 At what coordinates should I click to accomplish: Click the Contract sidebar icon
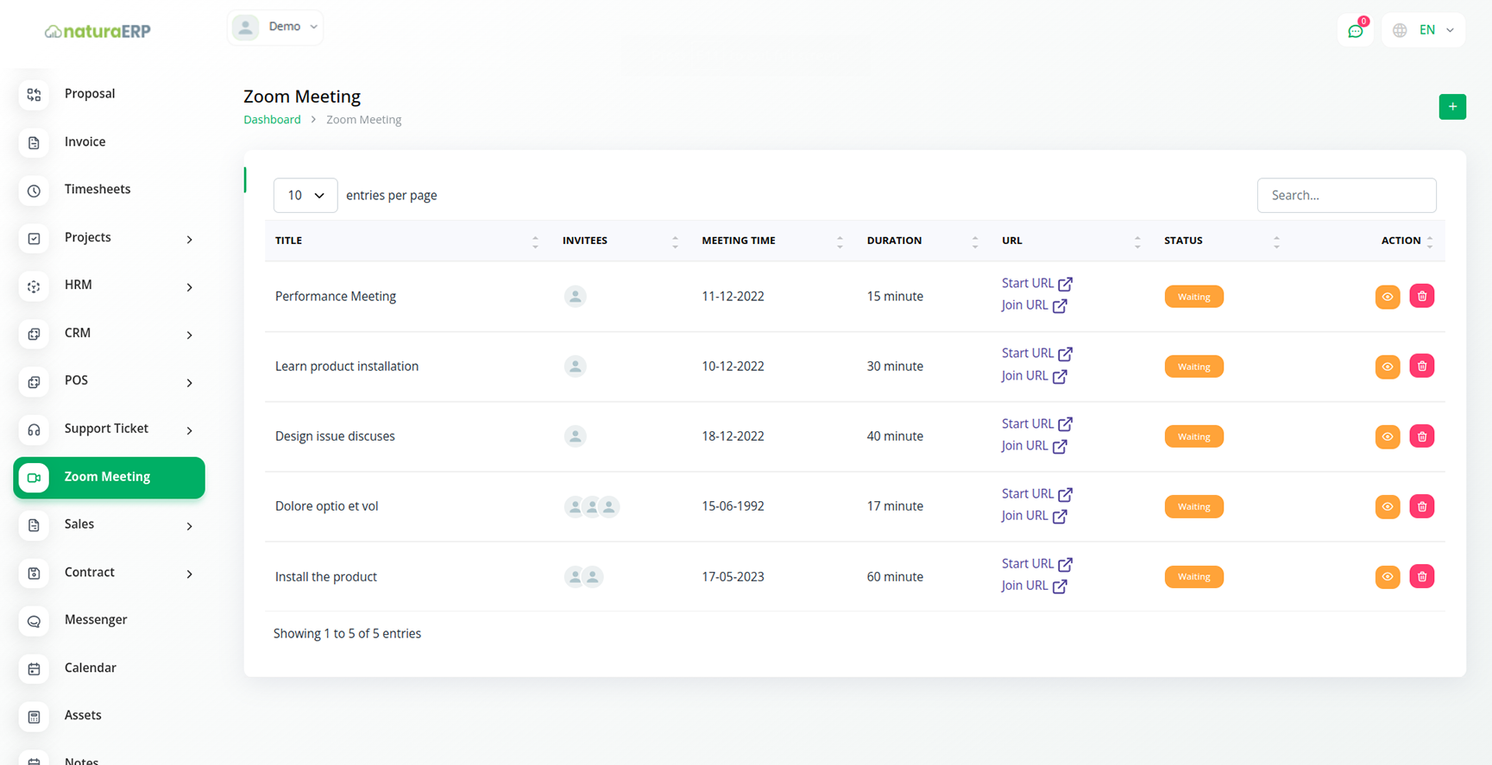tap(34, 574)
